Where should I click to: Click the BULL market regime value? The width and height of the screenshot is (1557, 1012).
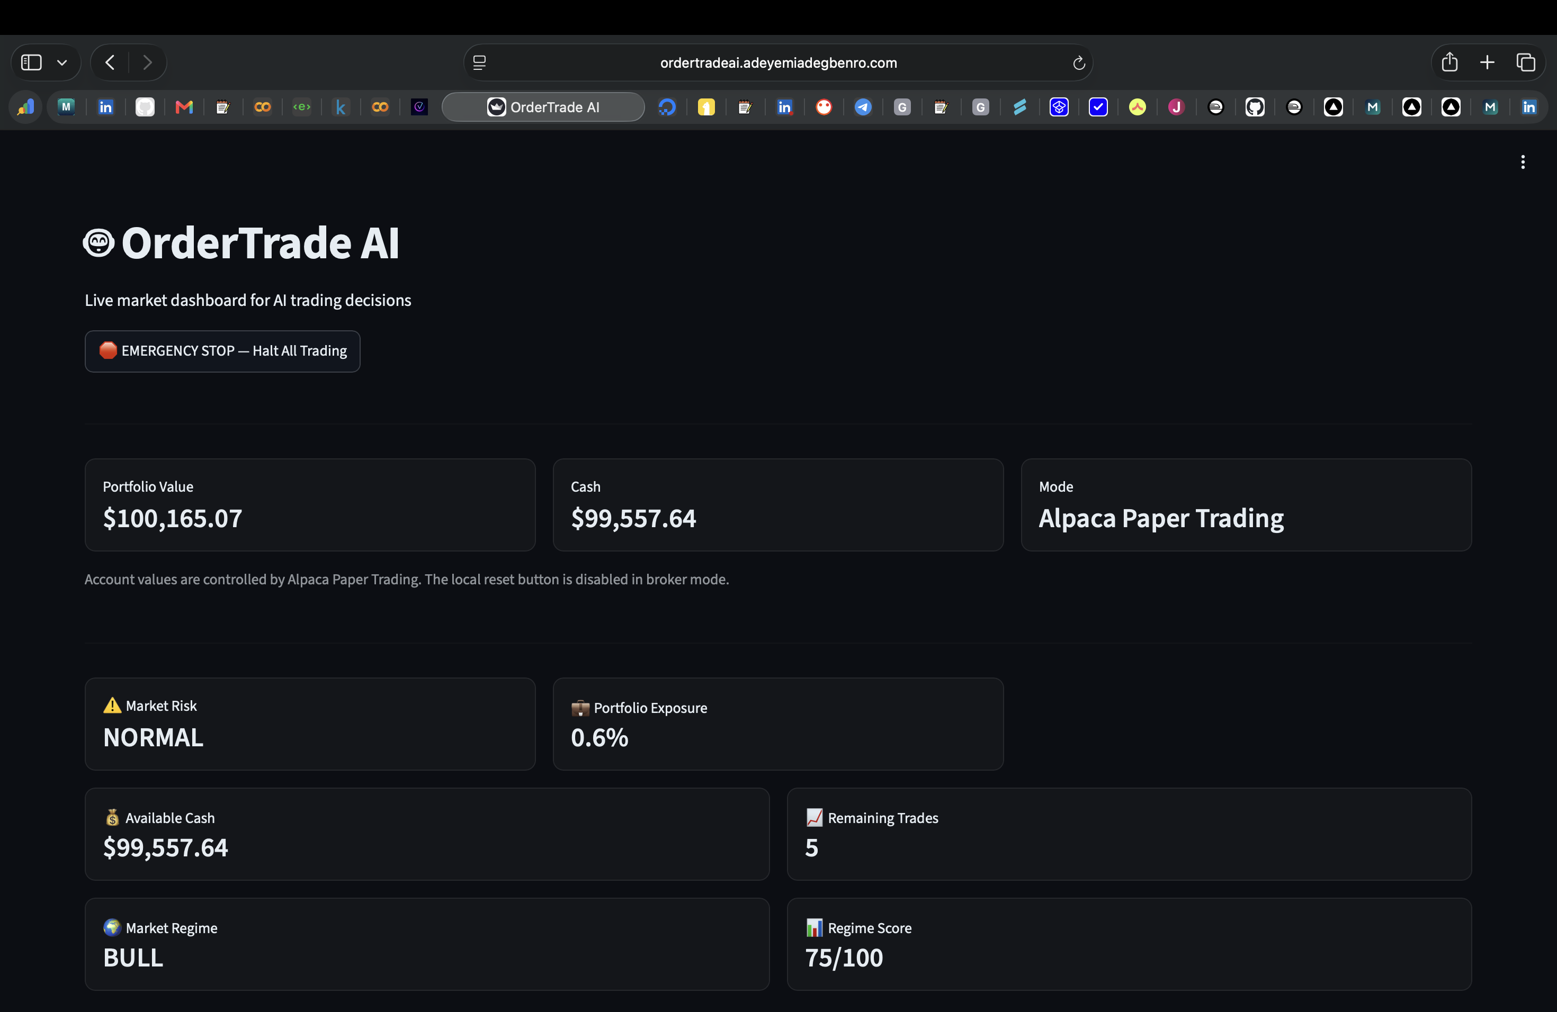point(133,957)
